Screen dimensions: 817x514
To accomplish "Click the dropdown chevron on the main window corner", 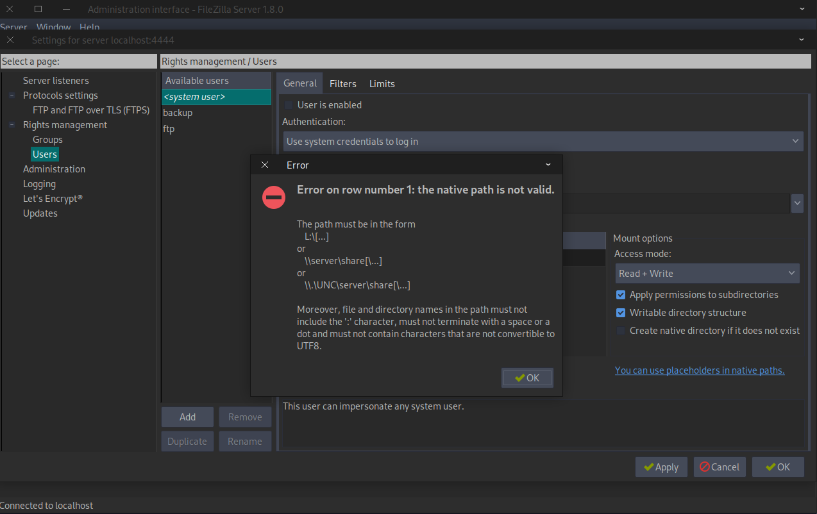I will coord(802,9).
